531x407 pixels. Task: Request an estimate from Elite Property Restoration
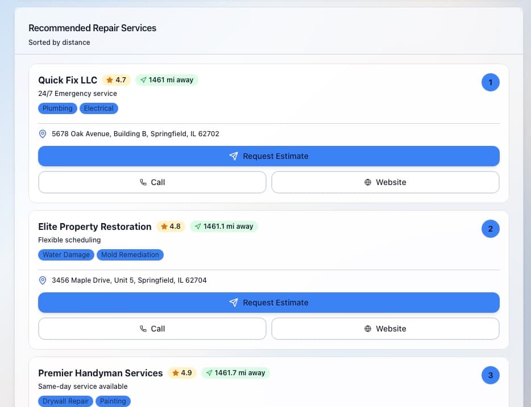268,303
